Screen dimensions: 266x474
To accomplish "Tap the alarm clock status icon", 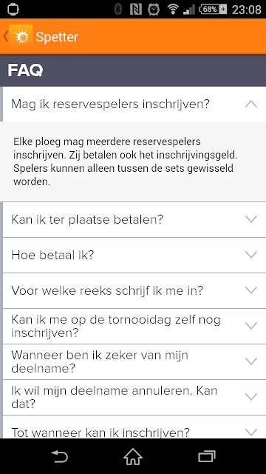I will 154,10.
